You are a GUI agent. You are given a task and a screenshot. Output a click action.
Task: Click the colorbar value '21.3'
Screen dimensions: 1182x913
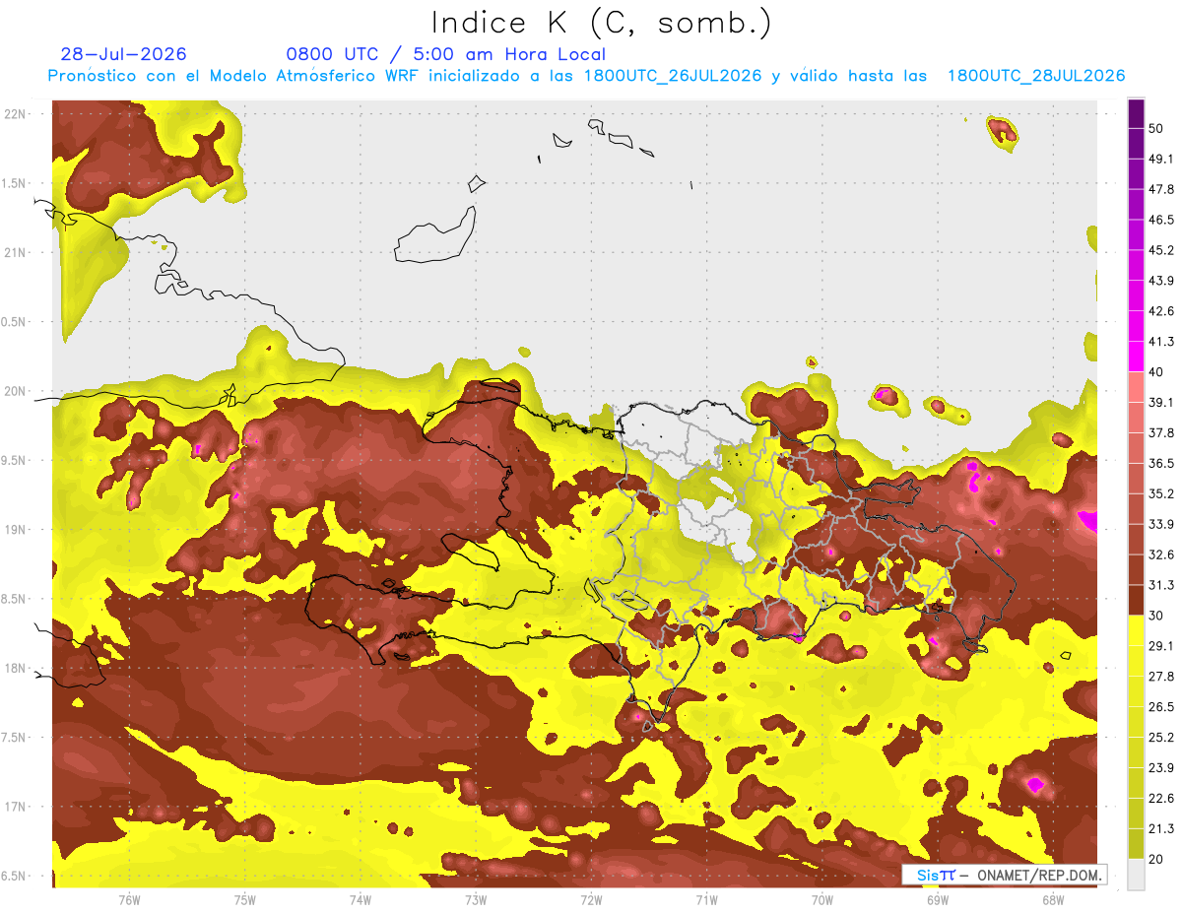point(1161,828)
